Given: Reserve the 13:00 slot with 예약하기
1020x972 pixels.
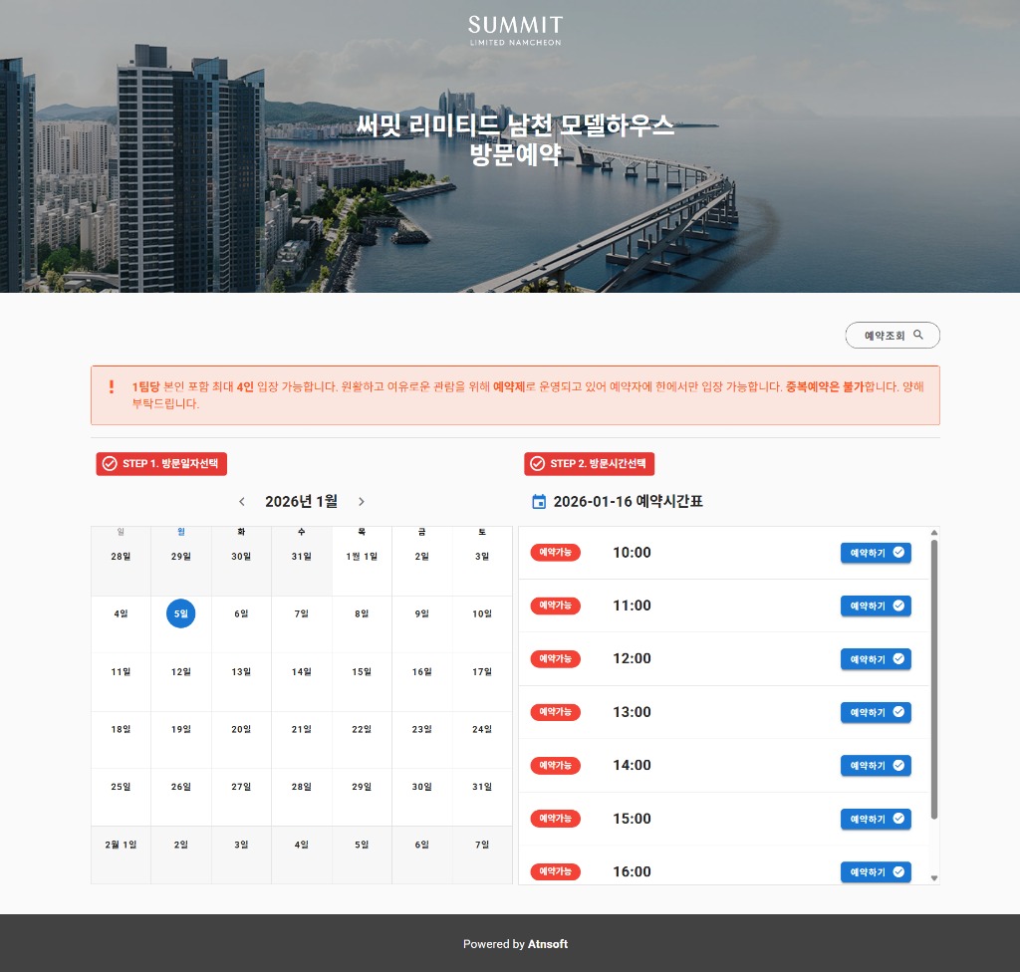Looking at the screenshot, I should pyautogui.click(x=875, y=712).
